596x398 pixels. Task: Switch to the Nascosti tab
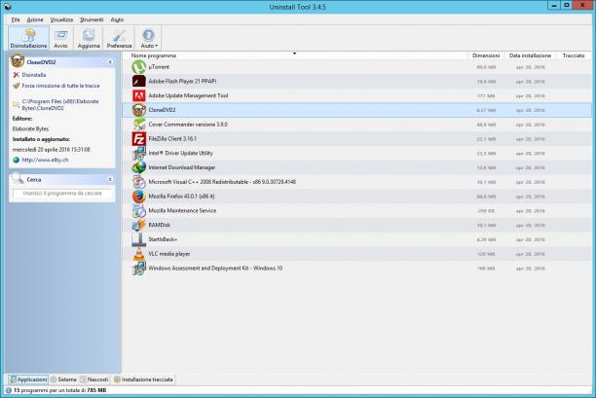pyautogui.click(x=93, y=380)
